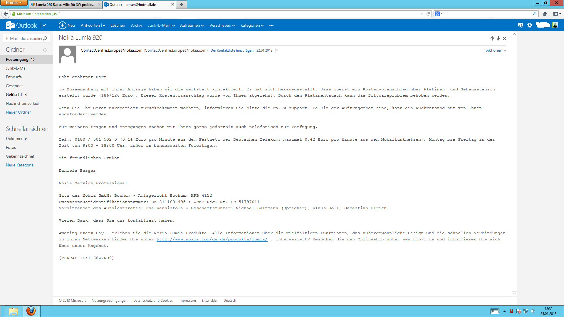The height and width of the screenshot is (317, 564).
Task: Click the sender avatar picture
Action: [x=68, y=55]
